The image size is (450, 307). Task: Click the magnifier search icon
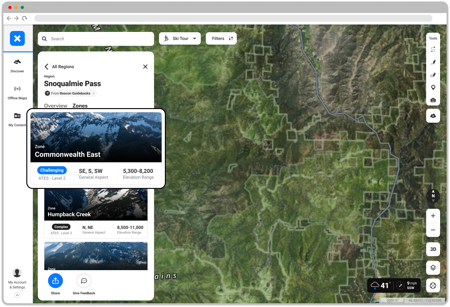coord(44,39)
